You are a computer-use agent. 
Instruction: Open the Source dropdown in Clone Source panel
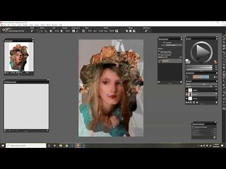click(x=173, y=45)
